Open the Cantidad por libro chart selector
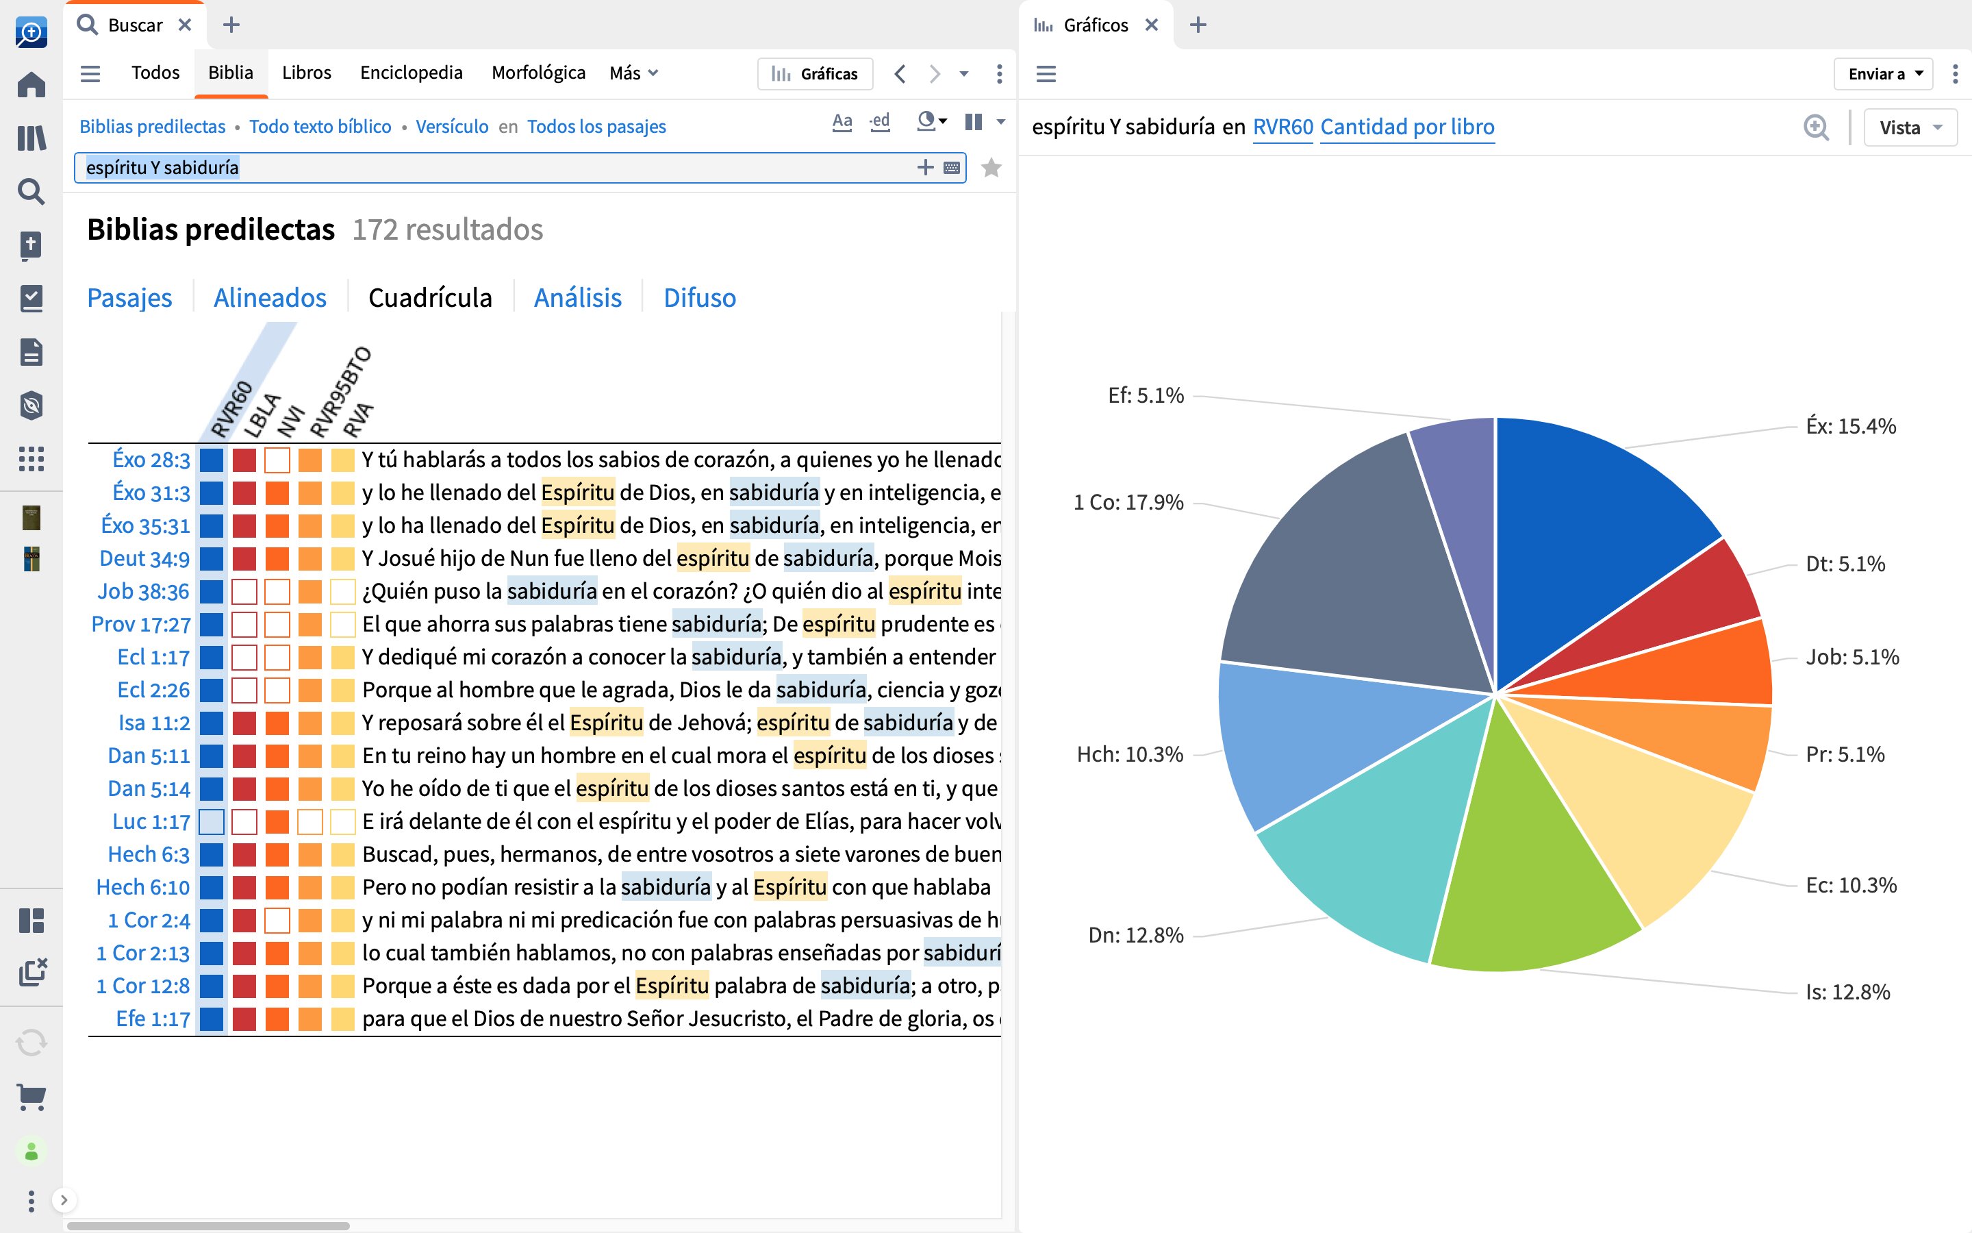1972x1233 pixels. pos(1406,127)
